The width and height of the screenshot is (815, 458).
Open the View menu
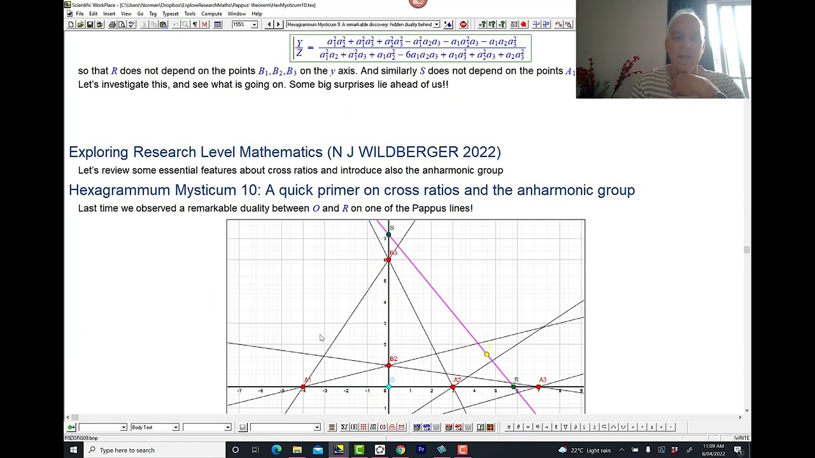(x=126, y=14)
